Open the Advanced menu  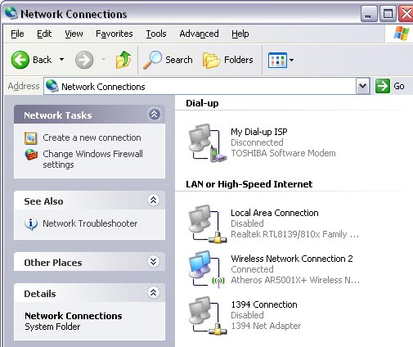coord(199,34)
